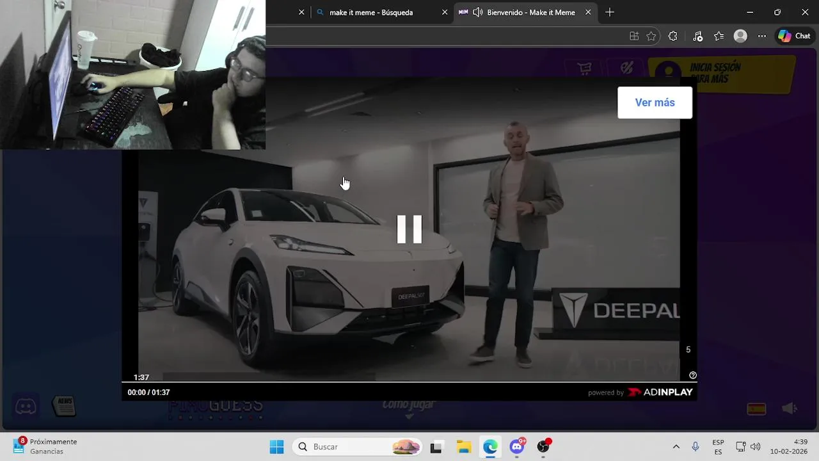Open the clock showing 4:39
The height and width of the screenshot is (461, 819).
click(788, 447)
